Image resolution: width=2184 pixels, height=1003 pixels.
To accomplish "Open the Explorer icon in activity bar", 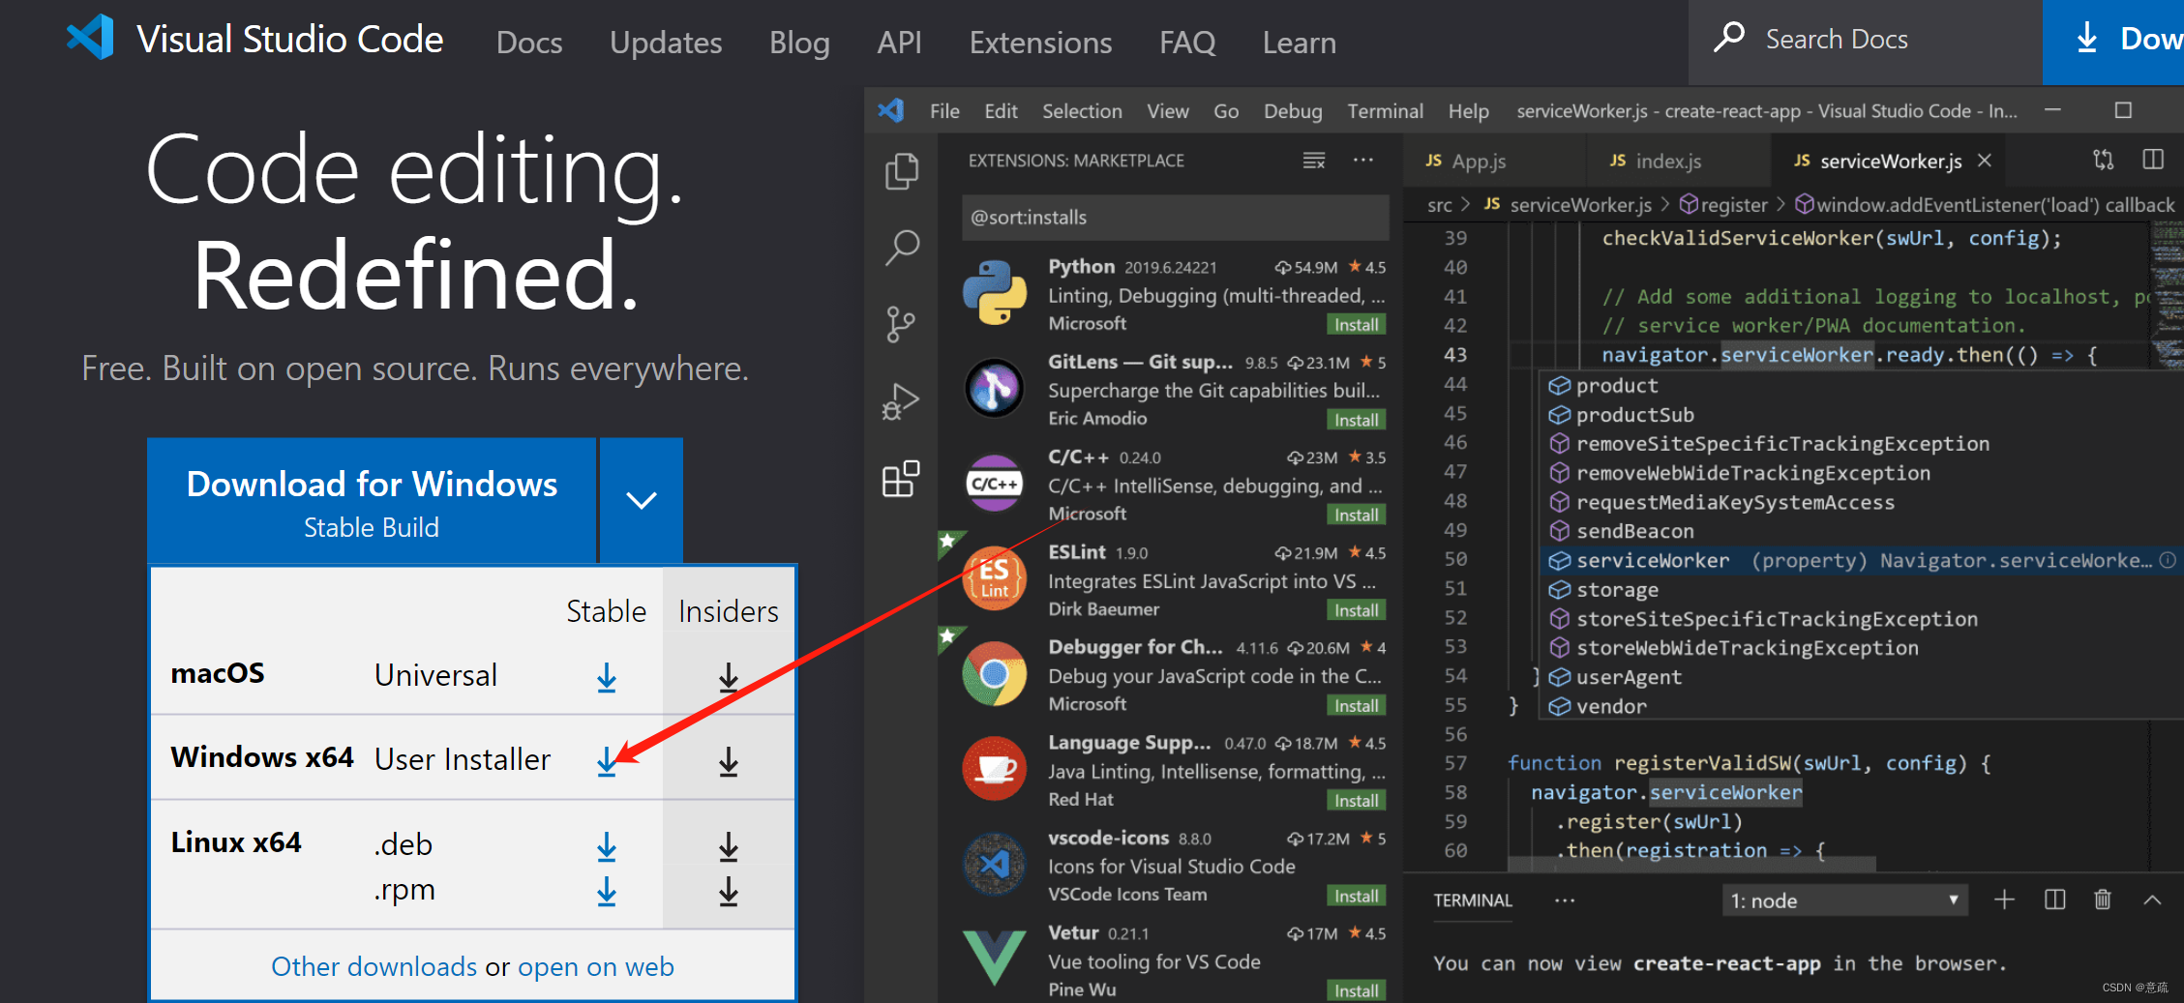I will point(902,171).
